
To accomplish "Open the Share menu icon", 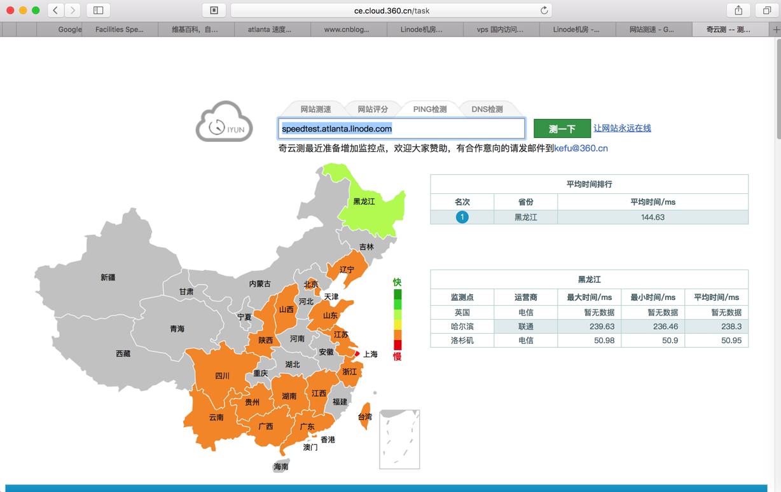I will [x=738, y=10].
